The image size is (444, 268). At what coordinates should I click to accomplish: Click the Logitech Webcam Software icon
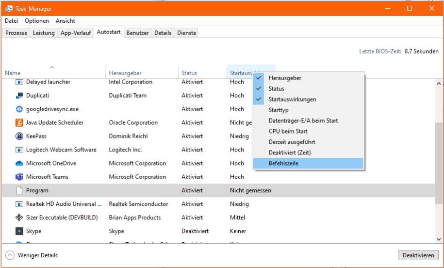(x=19, y=150)
